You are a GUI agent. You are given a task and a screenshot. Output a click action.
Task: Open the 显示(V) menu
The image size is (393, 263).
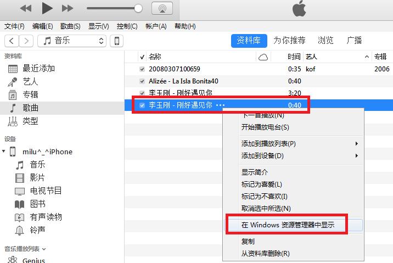coord(98,26)
